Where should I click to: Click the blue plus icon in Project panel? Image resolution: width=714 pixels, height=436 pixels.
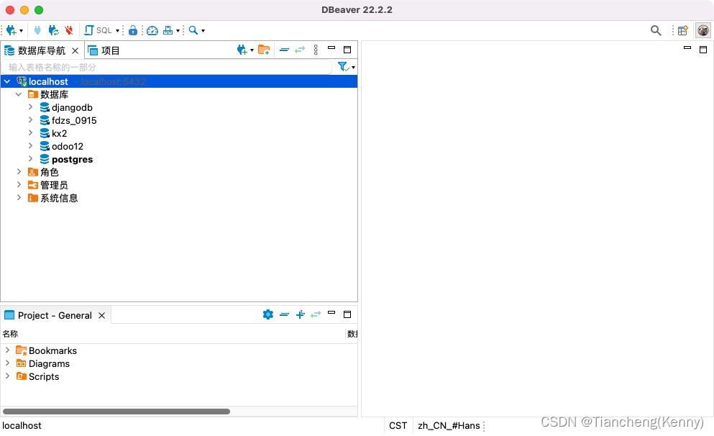point(300,314)
